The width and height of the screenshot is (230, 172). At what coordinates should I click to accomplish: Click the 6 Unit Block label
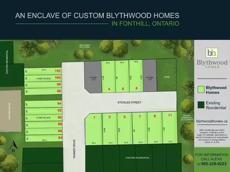[x=43, y=118]
